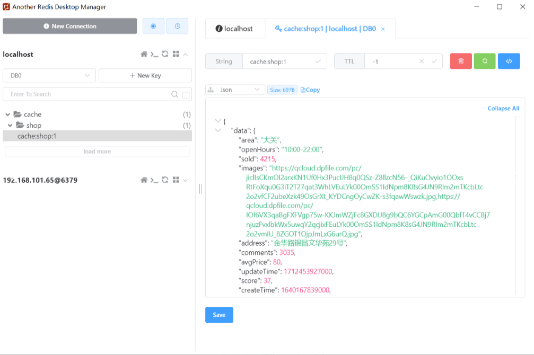Click the Enter To Search input field
Screen dimensions: 534x355
(87, 94)
